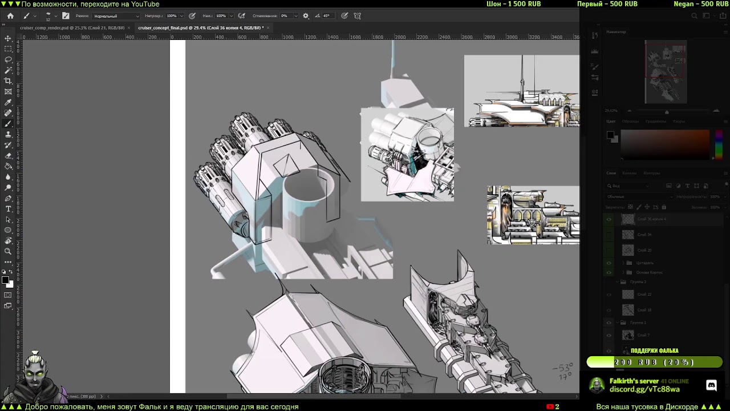
Task: Toggle visibility of Группа 1
Action: tap(609, 323)
